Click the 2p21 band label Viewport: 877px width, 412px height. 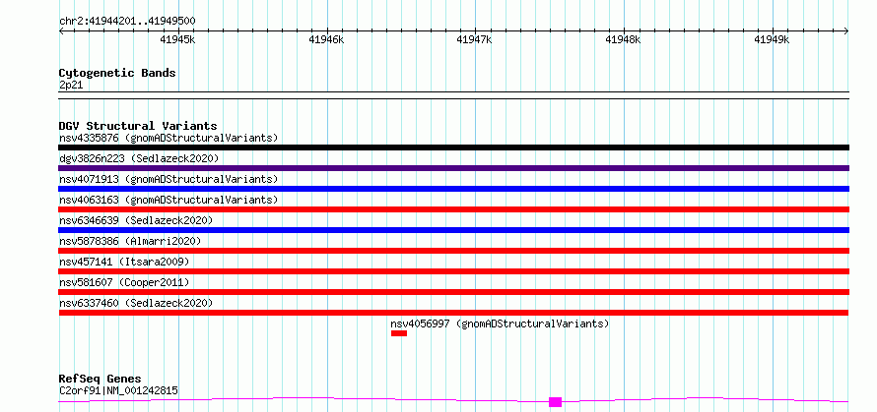pyautogui.click(x=71, y=86)
